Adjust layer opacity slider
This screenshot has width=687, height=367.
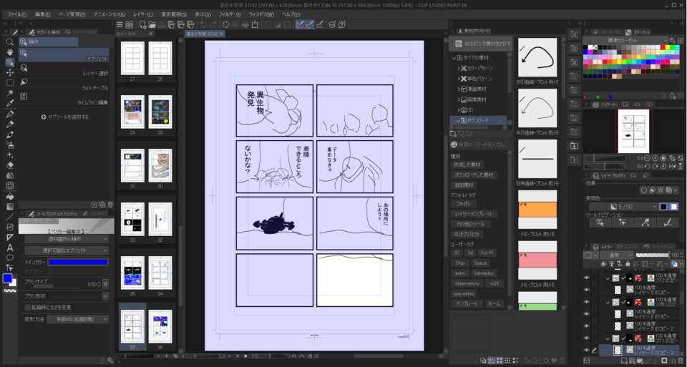pos(653,255)
